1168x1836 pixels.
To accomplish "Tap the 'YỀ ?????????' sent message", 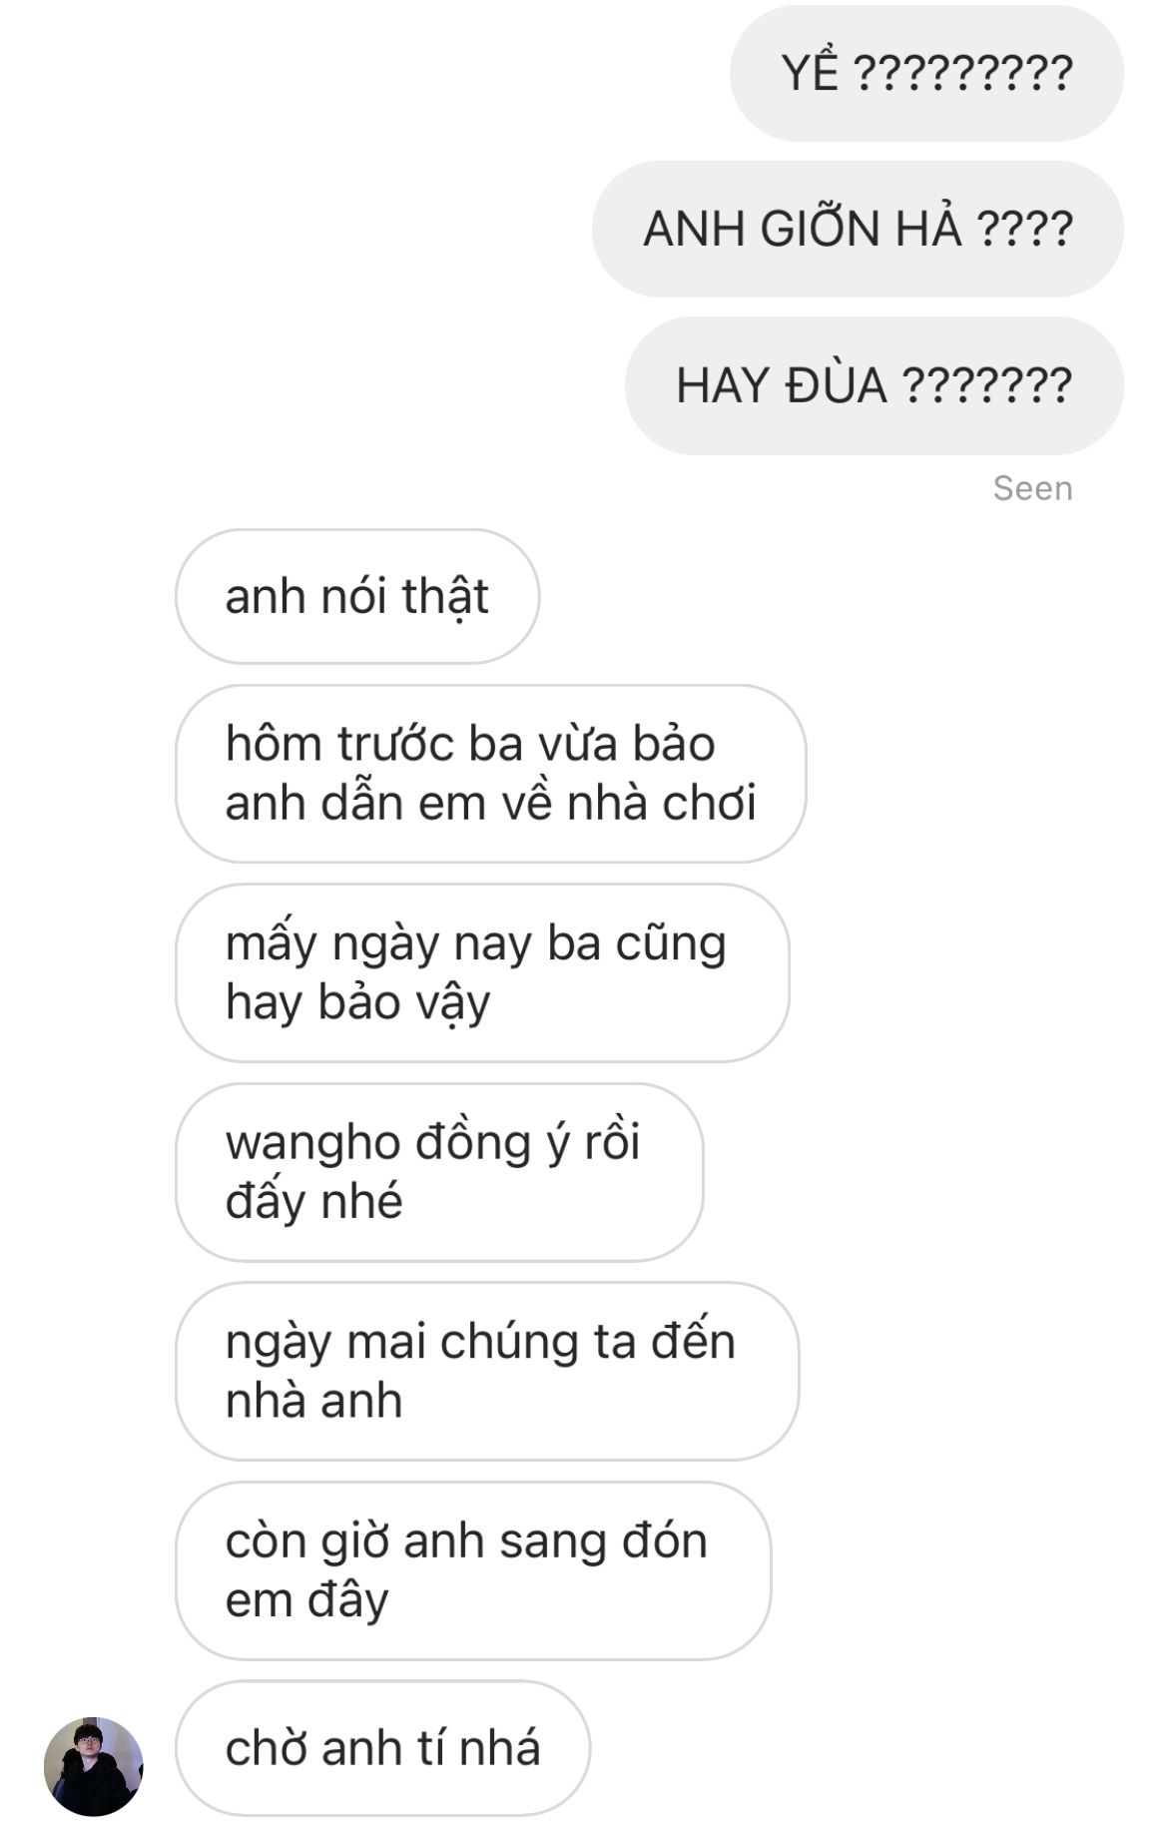I will pos(926,73).
